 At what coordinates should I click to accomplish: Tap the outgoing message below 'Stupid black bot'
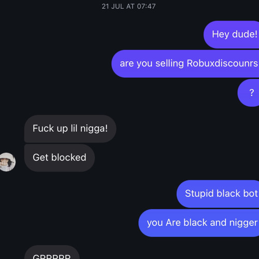198,223
